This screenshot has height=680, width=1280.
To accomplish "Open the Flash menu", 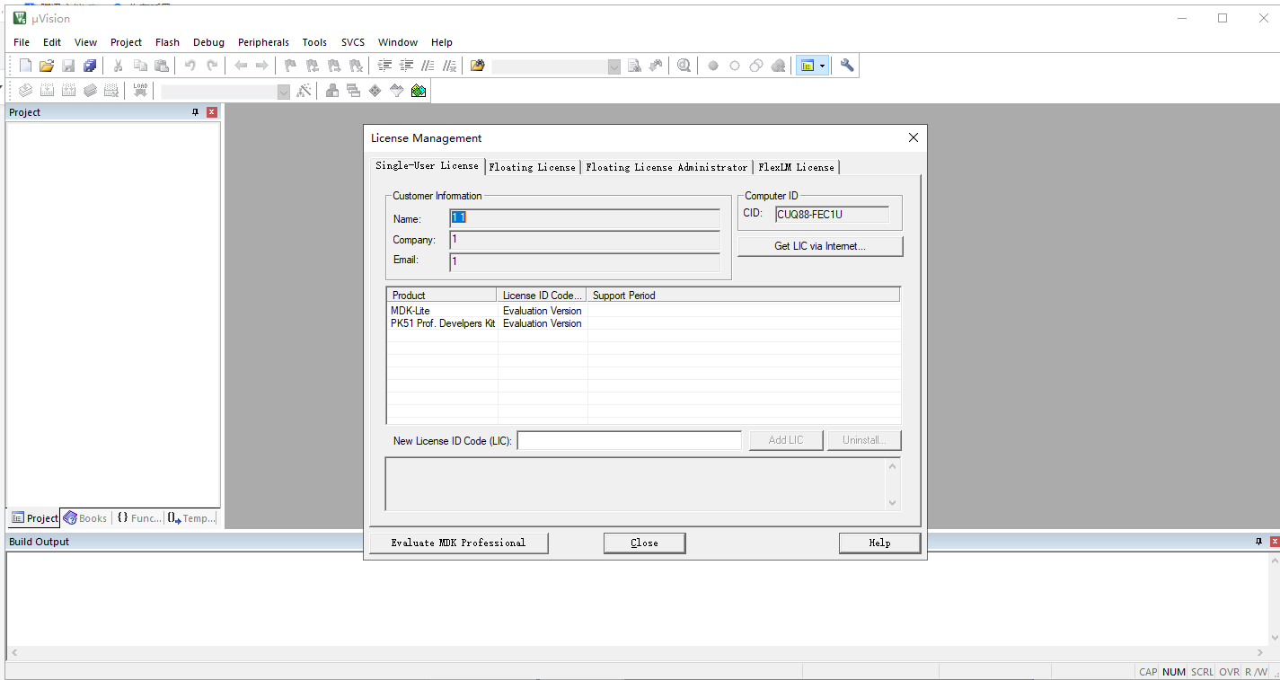I will (x=167, y=42).
